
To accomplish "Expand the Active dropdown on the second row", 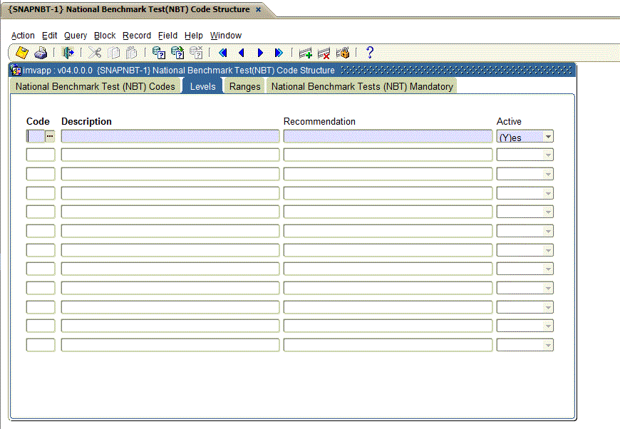I will click(548, 155).
